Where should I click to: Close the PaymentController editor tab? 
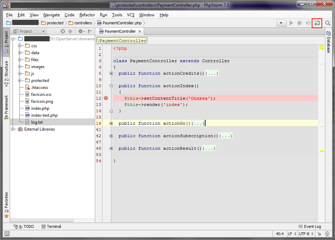[x=140, y=31]
